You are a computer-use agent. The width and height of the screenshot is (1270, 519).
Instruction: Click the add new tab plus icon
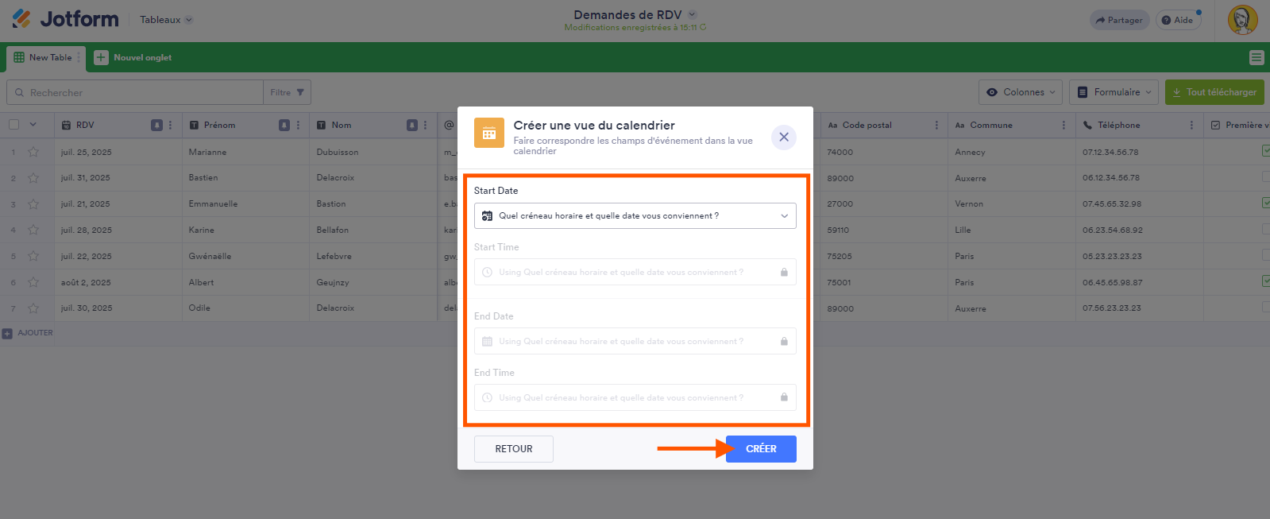tap(101, 57)
